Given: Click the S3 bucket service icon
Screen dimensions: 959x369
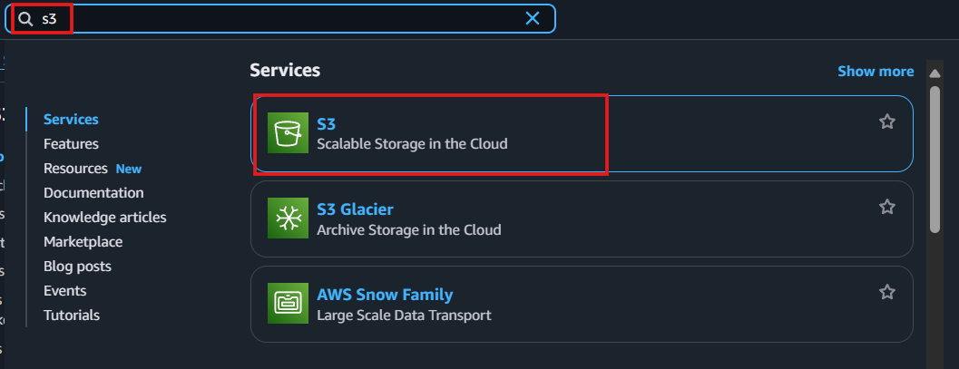Looking at the screenshot, I should 289,133.
